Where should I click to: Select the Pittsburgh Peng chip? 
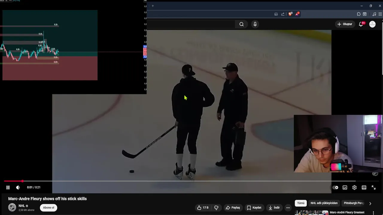[x=354, y=203]
